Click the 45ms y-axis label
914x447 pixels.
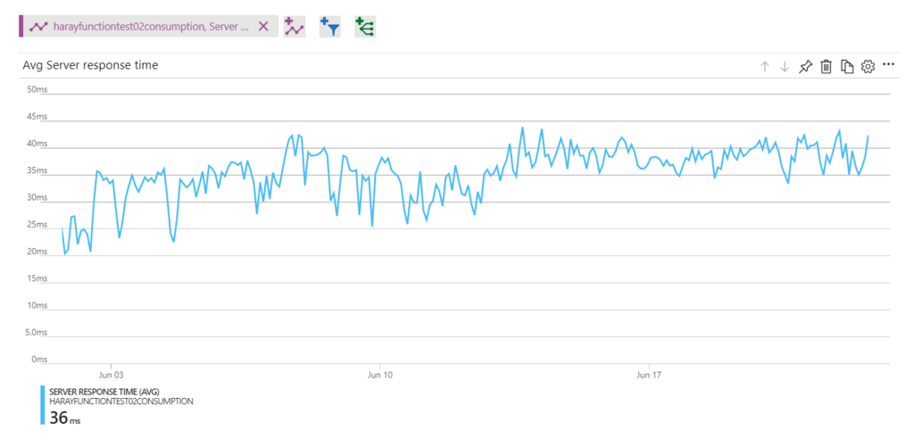pyautogui.click(x=37, y=117)
